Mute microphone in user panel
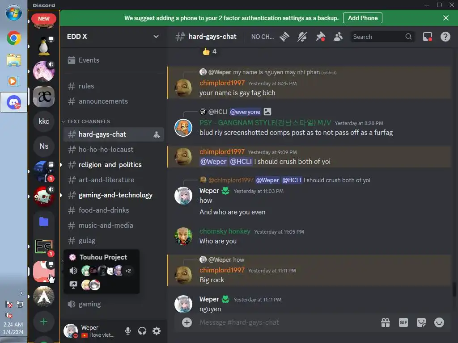 point(127,331)
